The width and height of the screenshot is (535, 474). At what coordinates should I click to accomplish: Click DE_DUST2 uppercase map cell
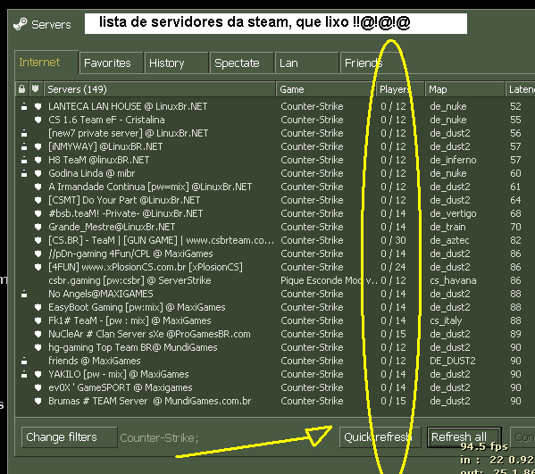tap(453, 361)
